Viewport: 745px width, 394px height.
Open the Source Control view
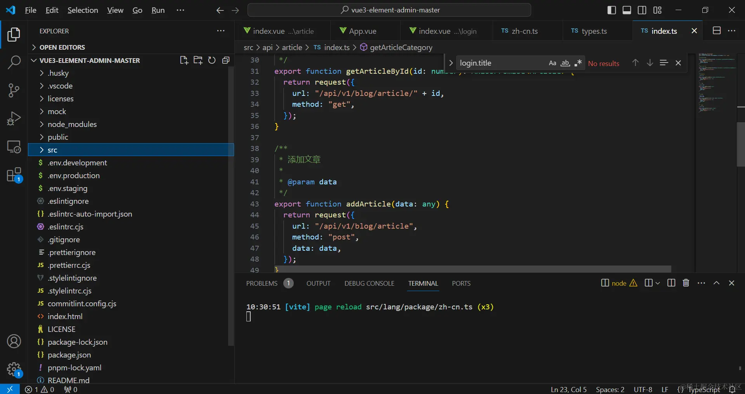pos(14,90)
